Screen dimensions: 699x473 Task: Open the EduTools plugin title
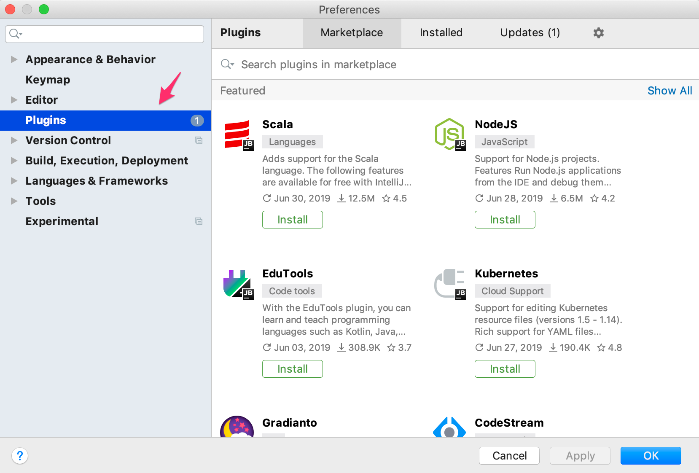pyautogui.click(x=288, y=274)
